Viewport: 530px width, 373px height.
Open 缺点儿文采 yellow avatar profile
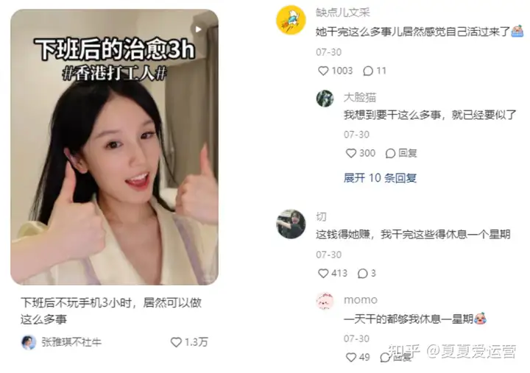(291, 20)
